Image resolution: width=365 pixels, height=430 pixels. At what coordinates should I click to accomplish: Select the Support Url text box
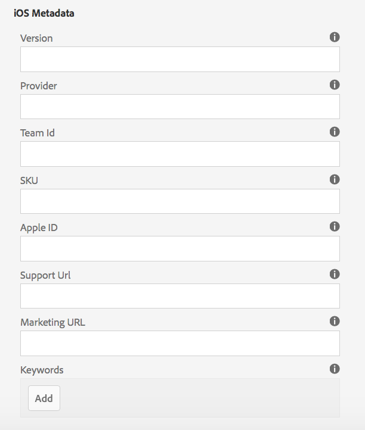180,296
